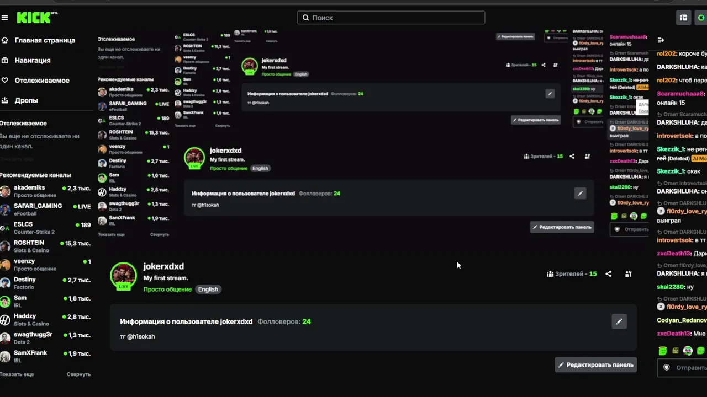Viewport: 707px width, 397px height.
Task: Open veenzy channel avatar in the outermost left sidebar
Action: click(x=5, y=265)
